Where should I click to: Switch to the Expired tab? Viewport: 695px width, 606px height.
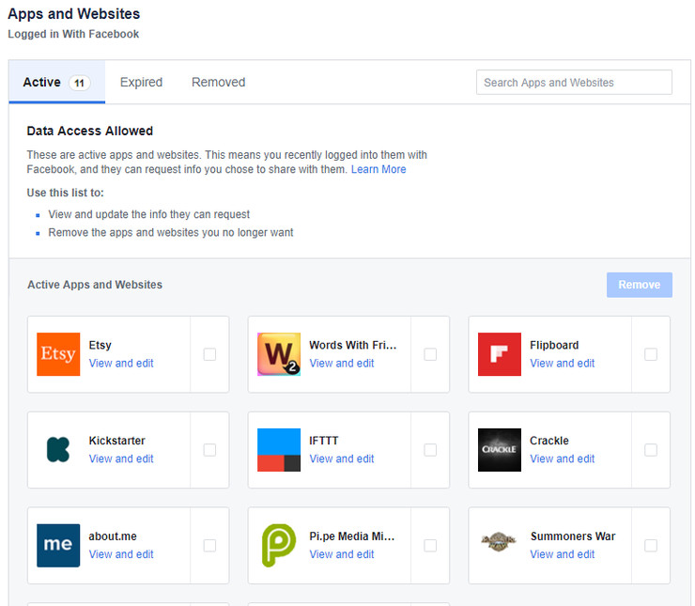coord(141,83)
